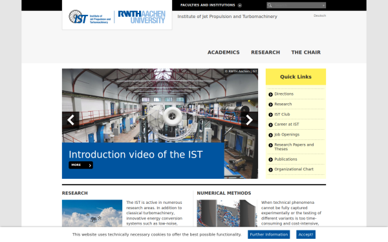Viewport: 388px width, 242px height.
Task: Focus the search input field
Action: point(297,5)
